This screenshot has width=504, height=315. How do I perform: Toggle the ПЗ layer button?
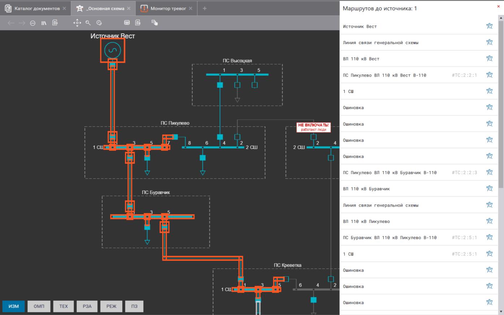click(x=134, y=306)
